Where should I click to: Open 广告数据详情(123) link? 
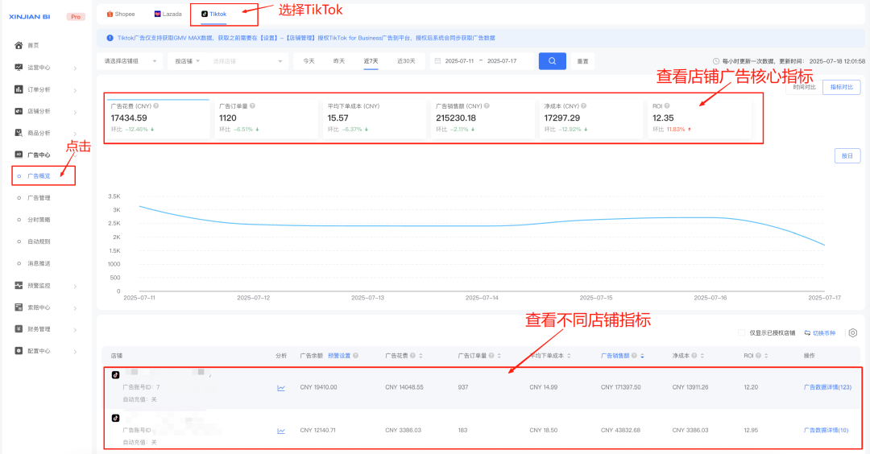pos(827,387)
